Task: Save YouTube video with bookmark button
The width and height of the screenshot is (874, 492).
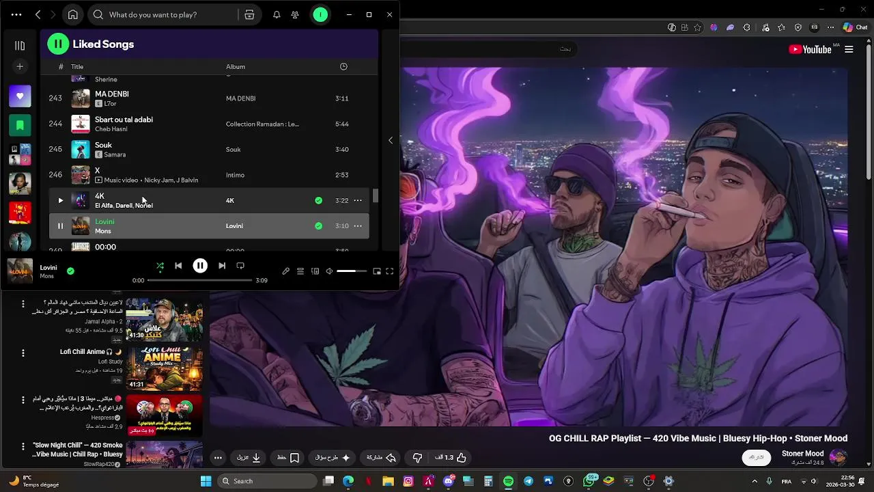Action: tap(287, 458)
